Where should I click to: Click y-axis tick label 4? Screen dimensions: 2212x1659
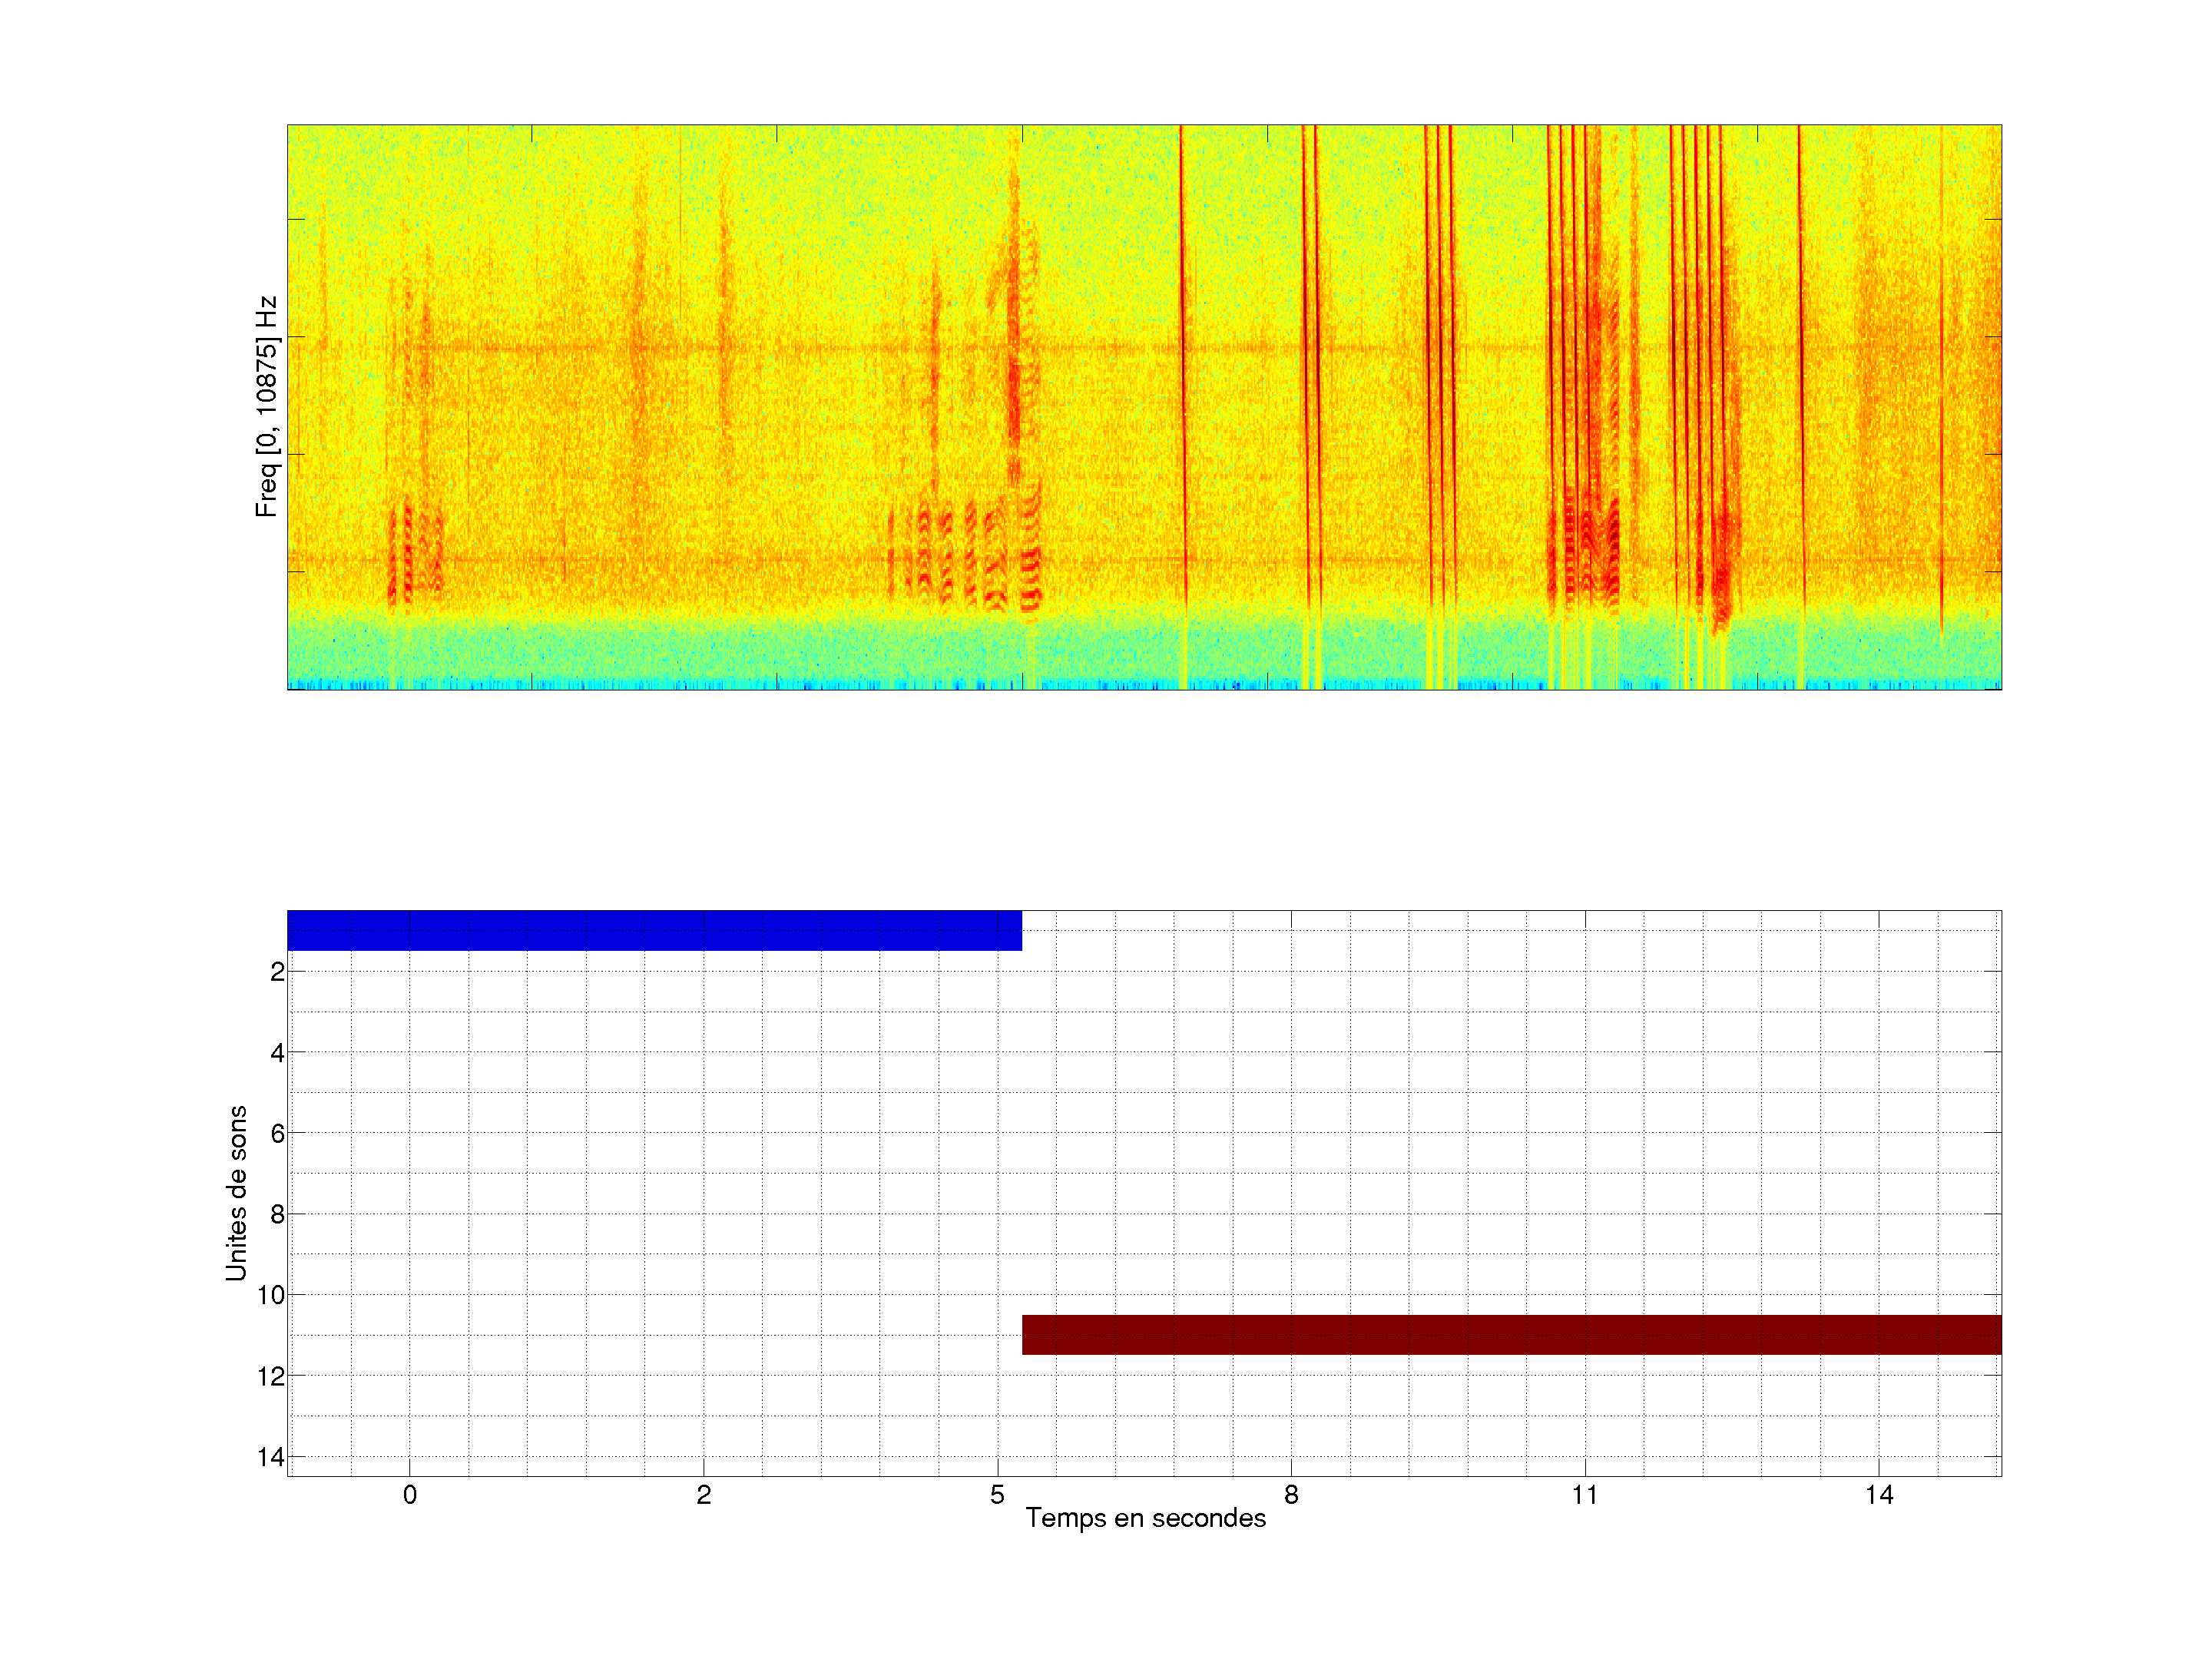[x=277, y=1053]
